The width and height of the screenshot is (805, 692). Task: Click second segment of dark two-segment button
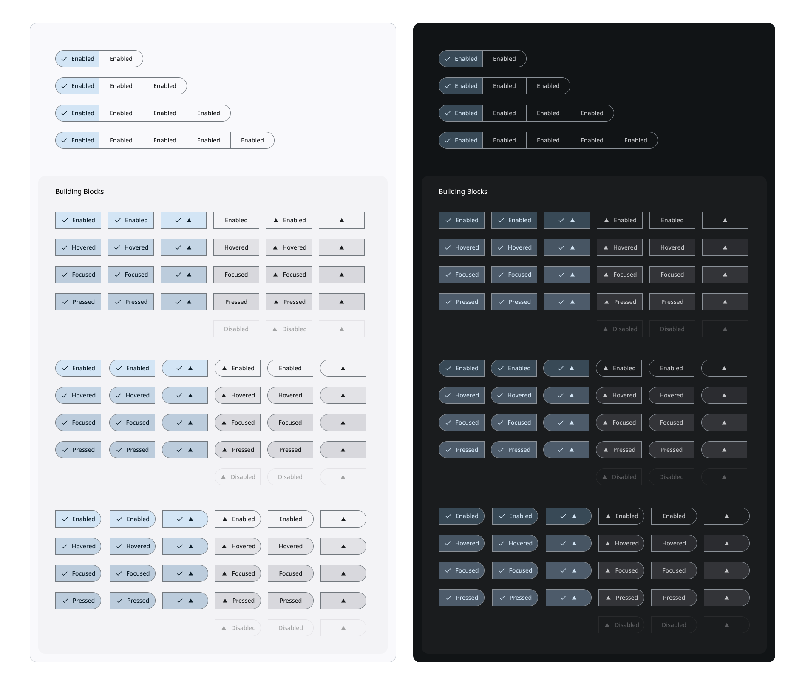point(504,59)
